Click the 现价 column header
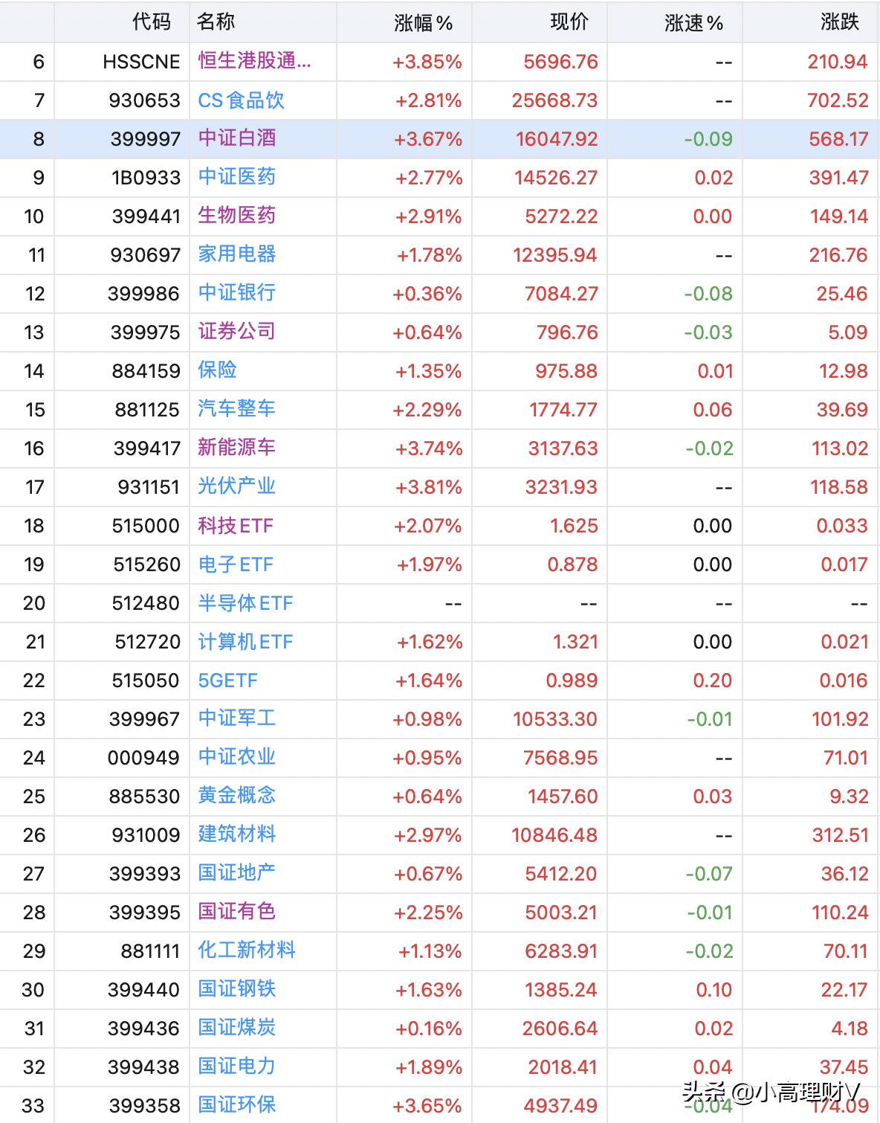This screenshot has height=1123, width=880. pos(569,22)
